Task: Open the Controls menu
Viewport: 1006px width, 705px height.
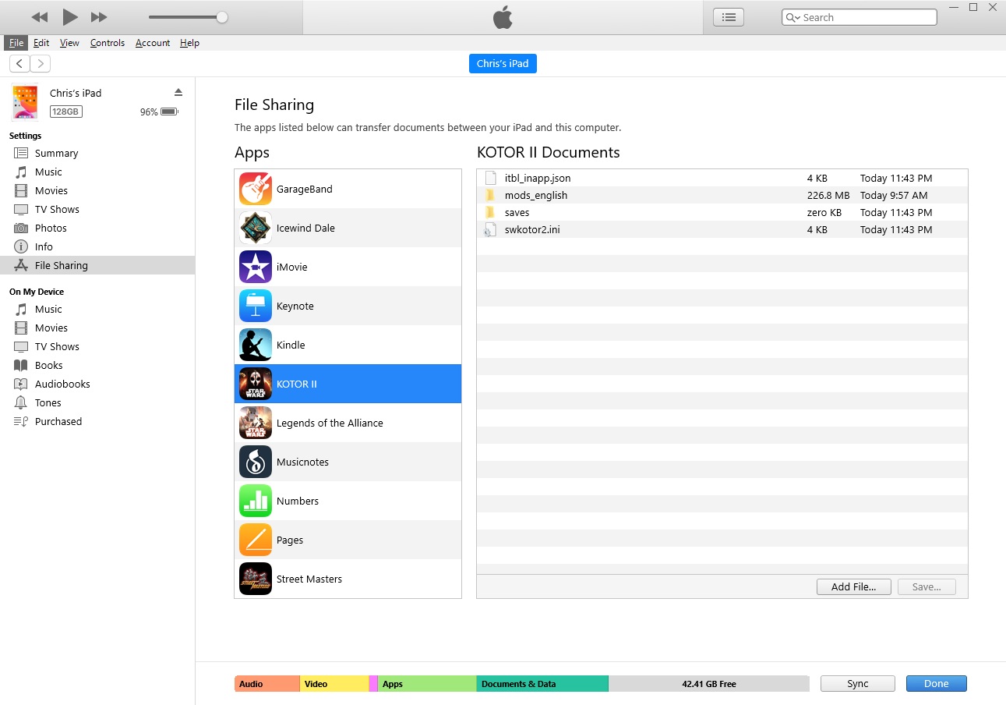Action: click(108, 43)
